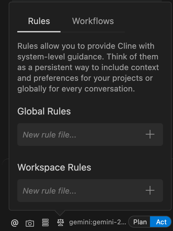Click the Workspace Rules section heading
173x231 pixels.
pyautogui.click(x=54, y=168)
